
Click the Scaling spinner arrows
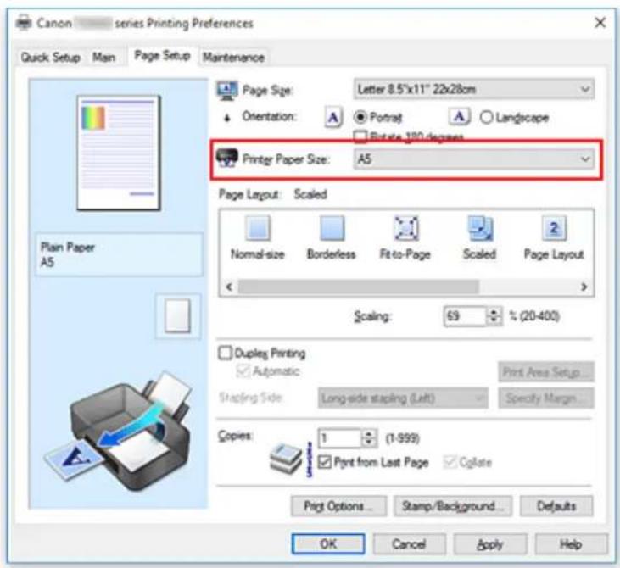tap(494, 316)
